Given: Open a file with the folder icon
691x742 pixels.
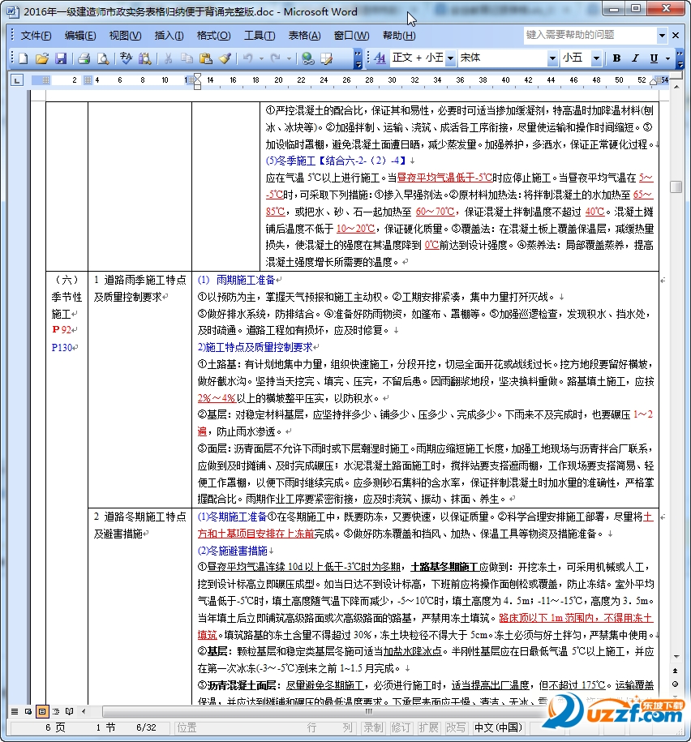Looking at the screenshot, I should tap(41, 58).
